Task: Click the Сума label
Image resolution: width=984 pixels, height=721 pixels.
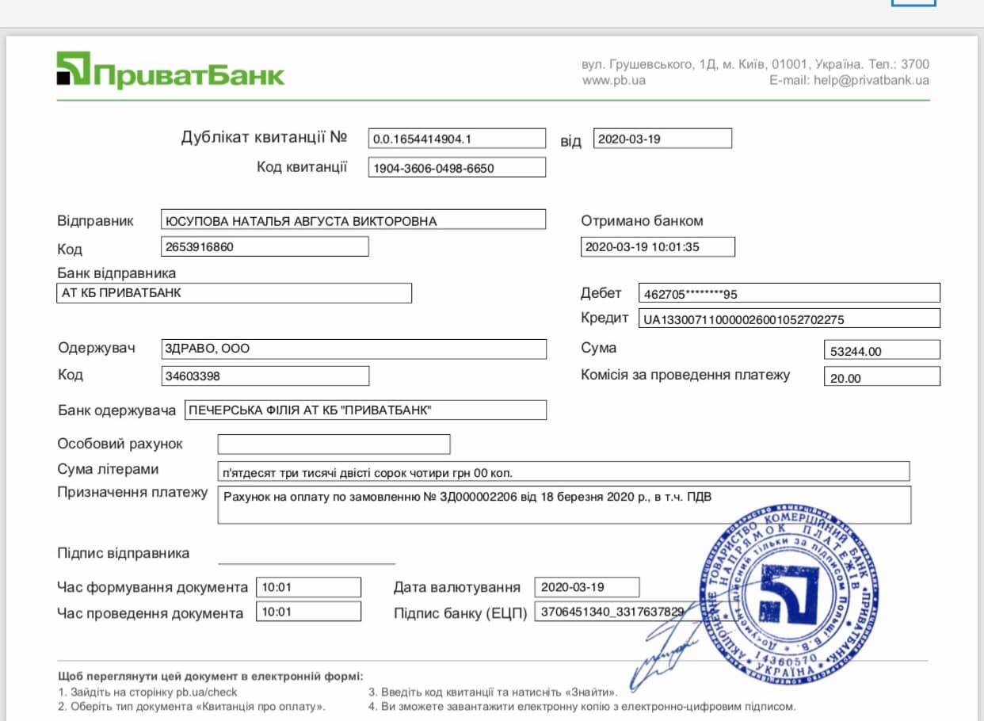Action: tap(598, 348)
